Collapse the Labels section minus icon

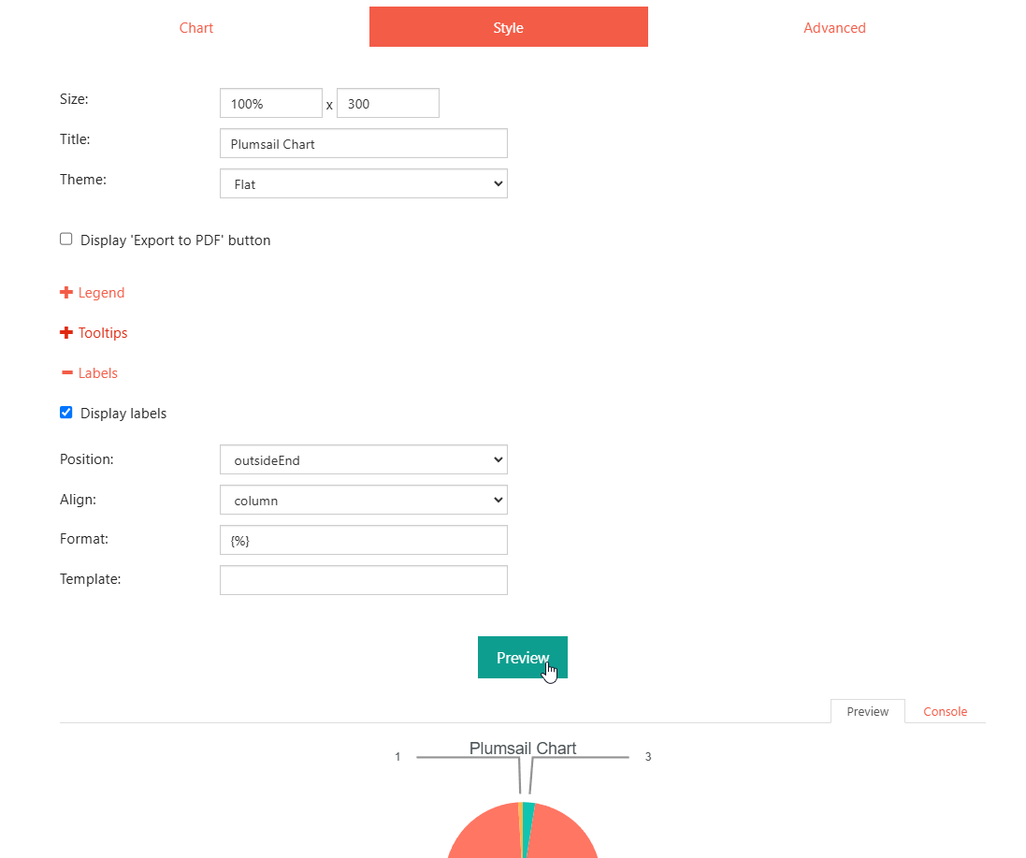point(66,373)
